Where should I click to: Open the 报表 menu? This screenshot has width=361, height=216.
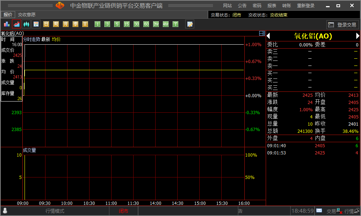[272, 5]
